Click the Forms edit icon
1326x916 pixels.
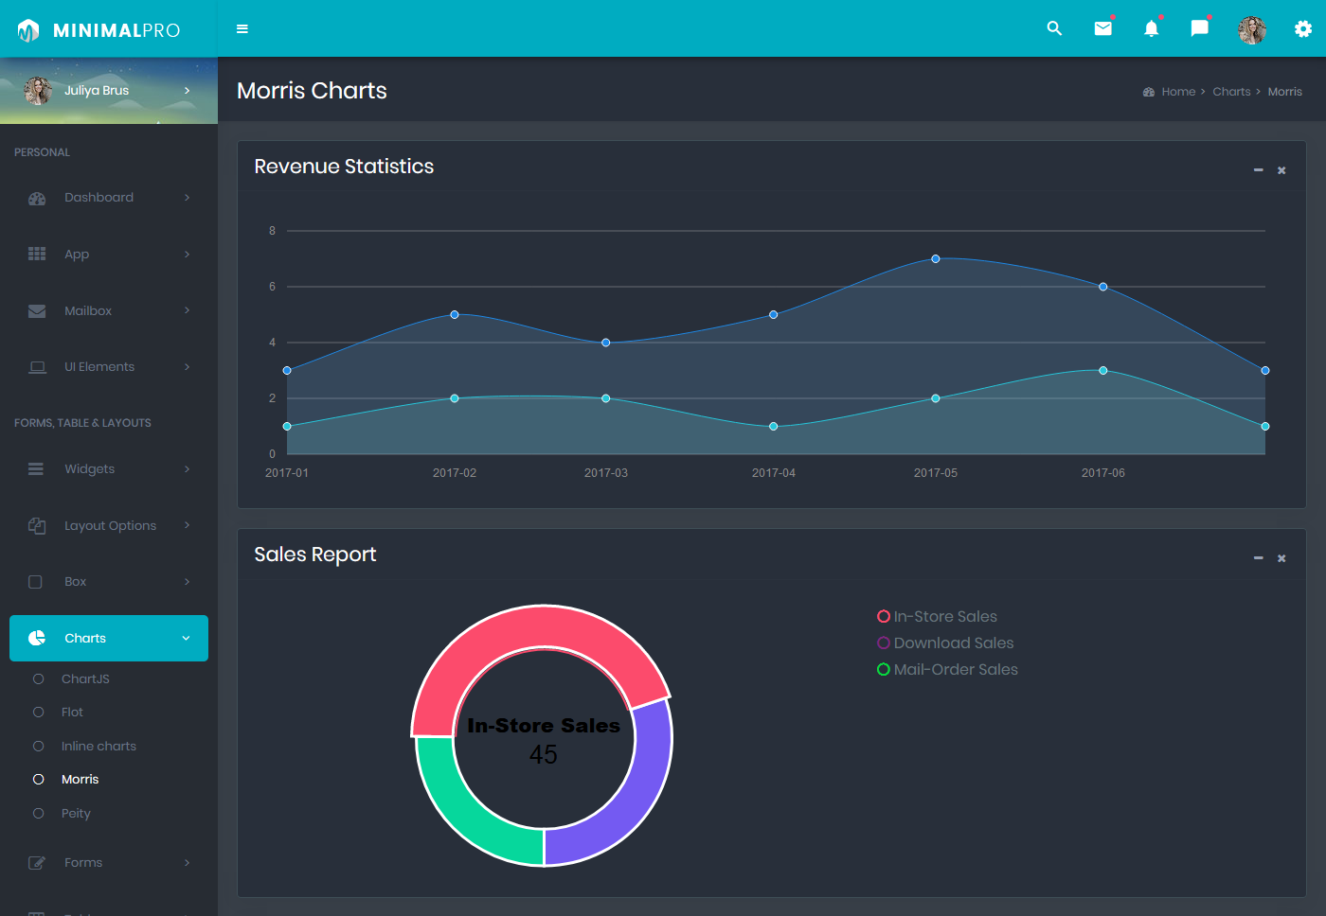(x=37, y=862)
